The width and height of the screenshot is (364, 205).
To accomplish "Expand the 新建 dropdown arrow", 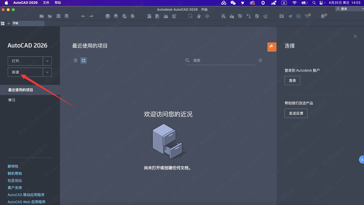I will tap(47, 72).
